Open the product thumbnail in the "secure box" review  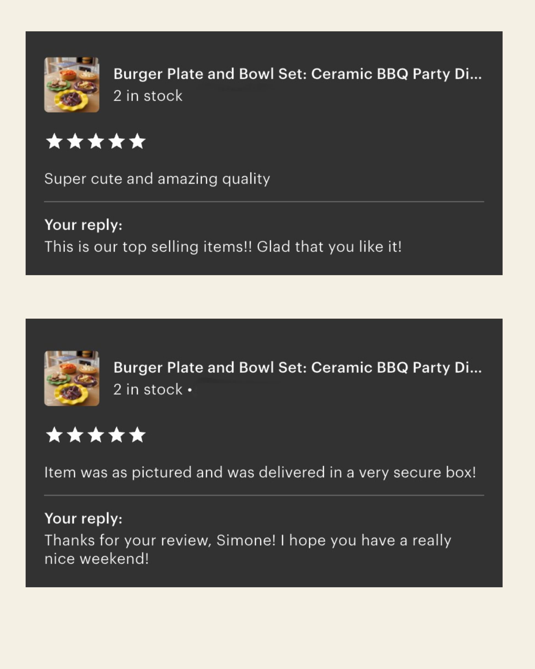(72, 378)
